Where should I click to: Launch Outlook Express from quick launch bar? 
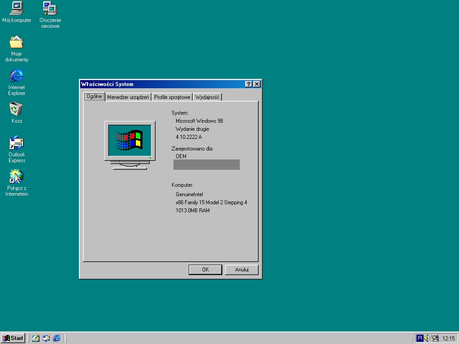(46, 338)
